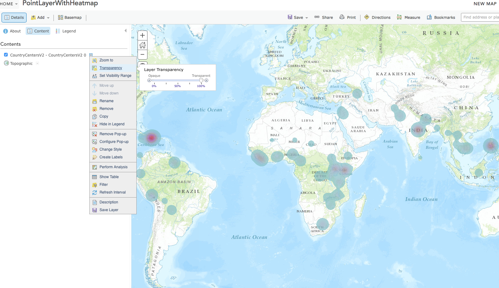Click the Measure button
Screen dimensions: 499x288
(409, 17)
